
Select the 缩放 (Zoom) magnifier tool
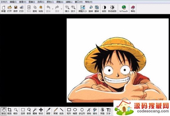[x=15, y=111]
